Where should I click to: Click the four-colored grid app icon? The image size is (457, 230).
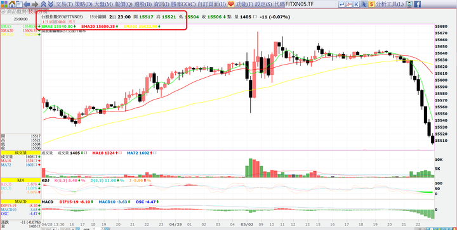tap(4, 4)
